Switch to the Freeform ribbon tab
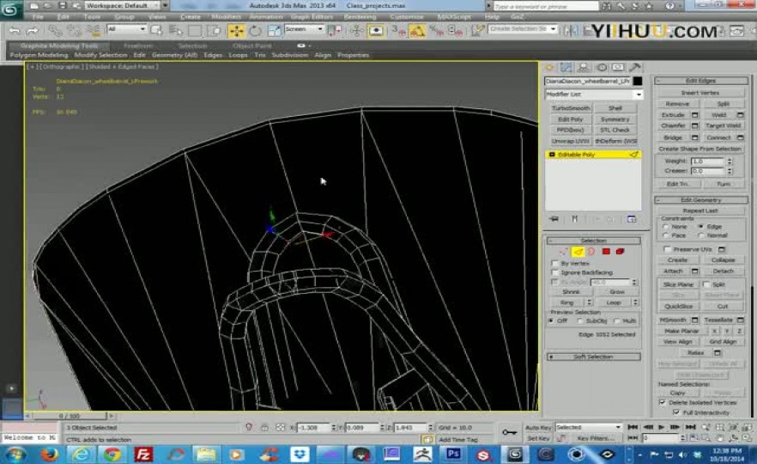 (x=138, y=46)
